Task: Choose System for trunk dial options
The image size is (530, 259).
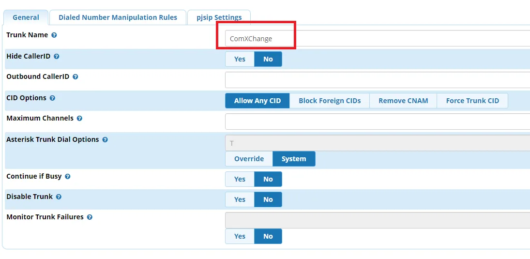Action: coord(294,159)
